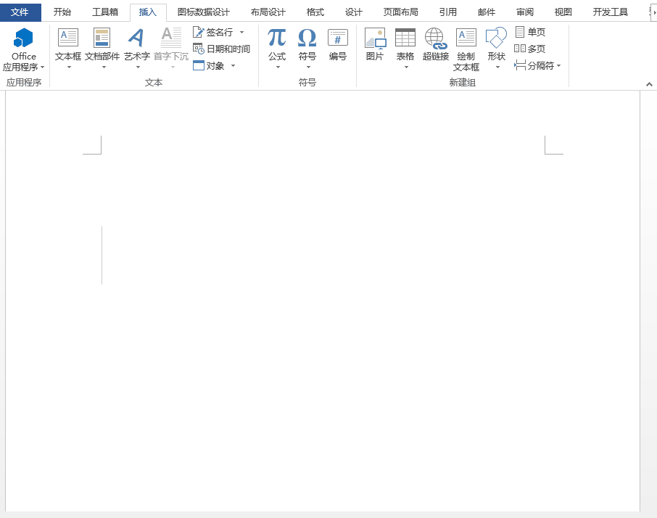
Task: Collapse the ribbon with the chevron
Action: point(649,83)
